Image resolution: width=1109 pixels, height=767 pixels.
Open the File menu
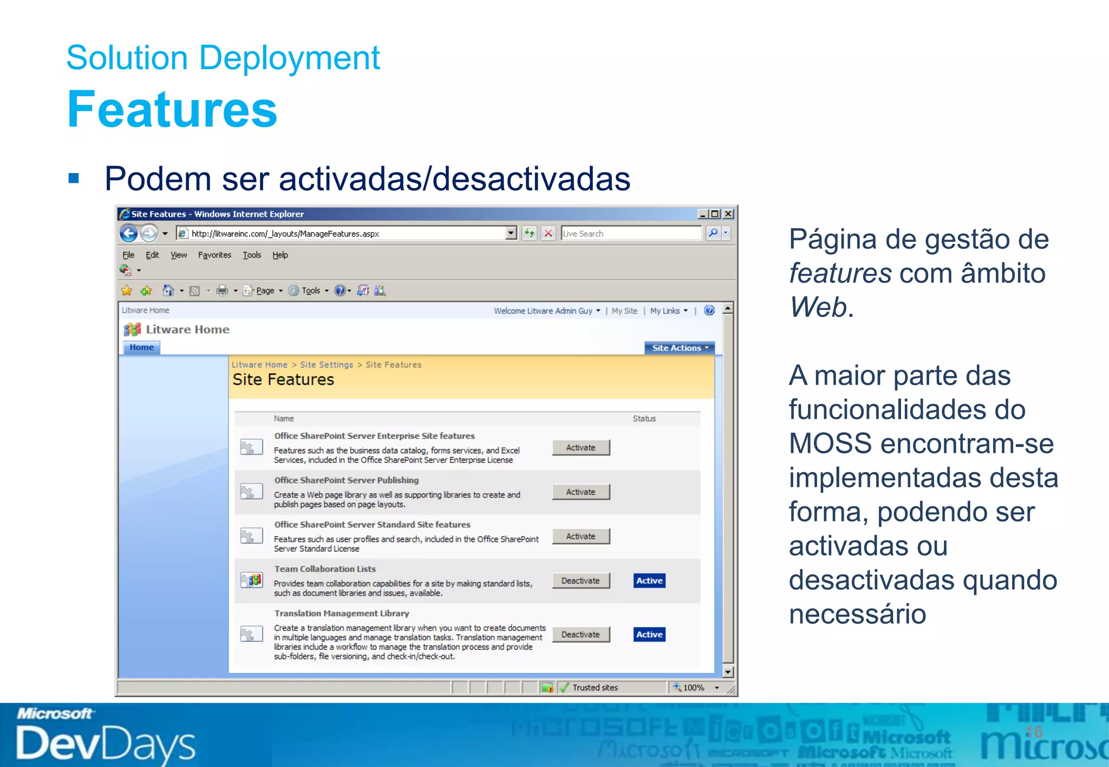pos(128,255)
